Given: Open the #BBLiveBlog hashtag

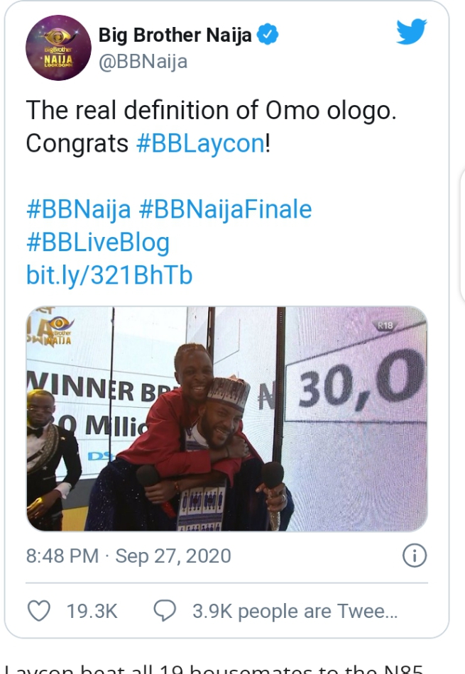Looking at the screenshot, I should coord(98,243).
